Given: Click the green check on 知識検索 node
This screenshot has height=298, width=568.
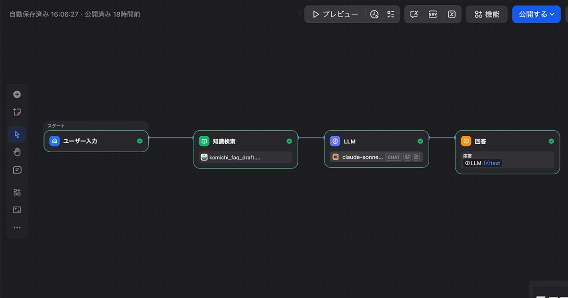Looking at the screenshot, I should pos(289,141).
